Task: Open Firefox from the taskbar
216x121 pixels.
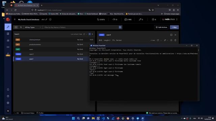Action: tap(118, 118)
